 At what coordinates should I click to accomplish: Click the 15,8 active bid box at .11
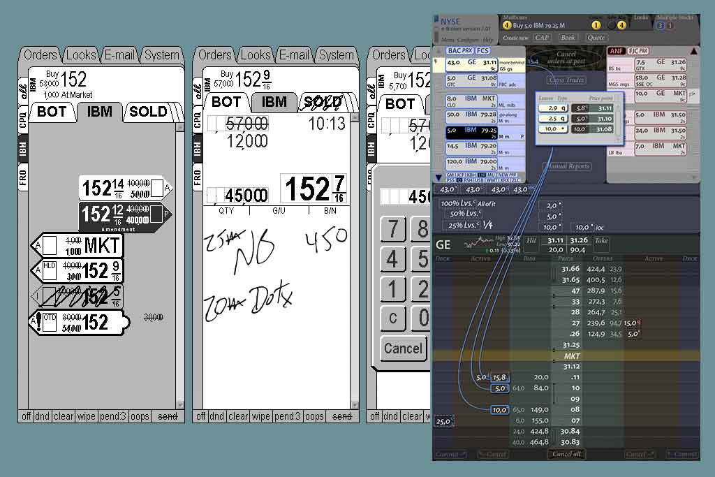pyautogui.click(x=499, y=377)
